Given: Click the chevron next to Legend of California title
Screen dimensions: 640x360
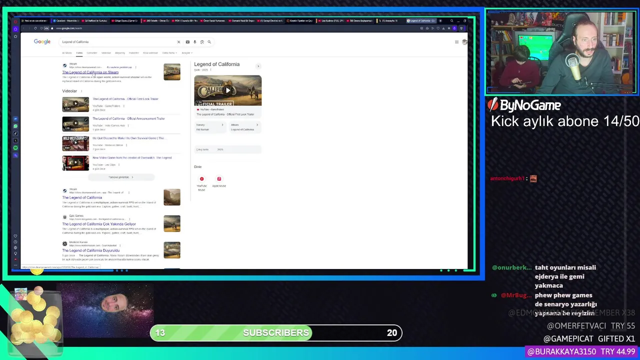Looking at the screenshot, I should (x=258, y=66).
